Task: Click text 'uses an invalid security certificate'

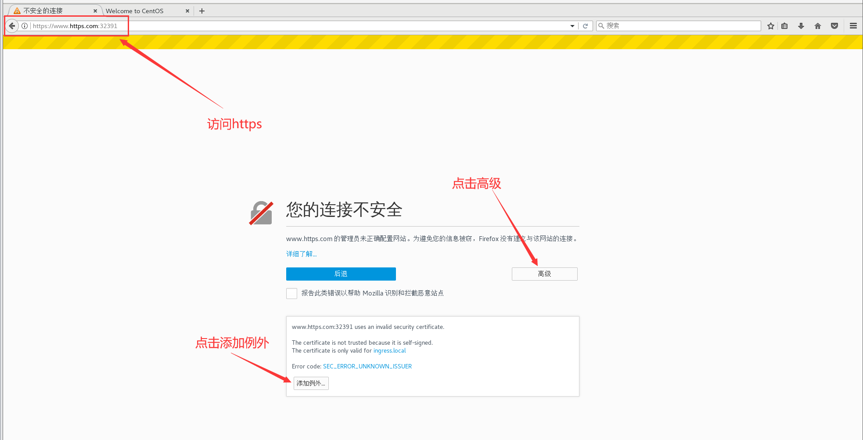Action: [399, 327]
